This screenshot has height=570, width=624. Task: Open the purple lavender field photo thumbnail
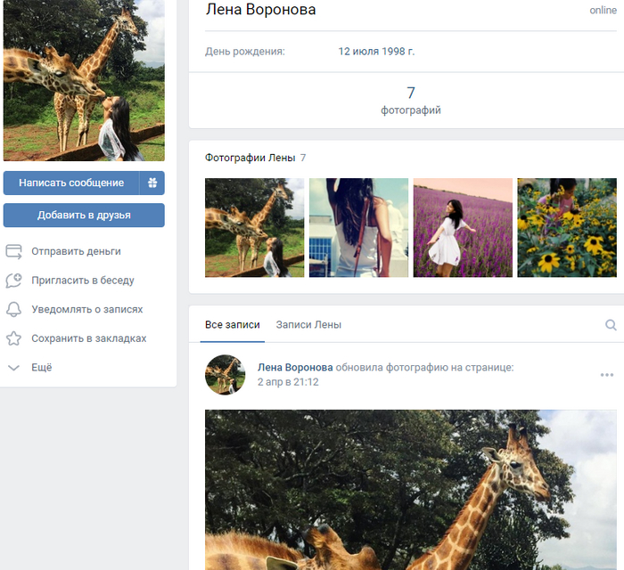[463, 227]
